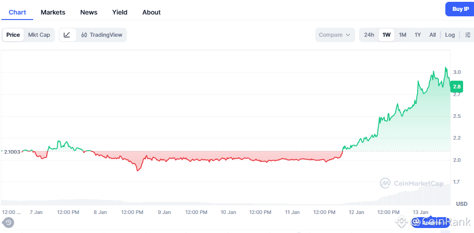Open the TradingView candlestick chart
Image resolution: width=474 pixels, height=233 pixels.
pyautogui.click(x=102, y=35)
